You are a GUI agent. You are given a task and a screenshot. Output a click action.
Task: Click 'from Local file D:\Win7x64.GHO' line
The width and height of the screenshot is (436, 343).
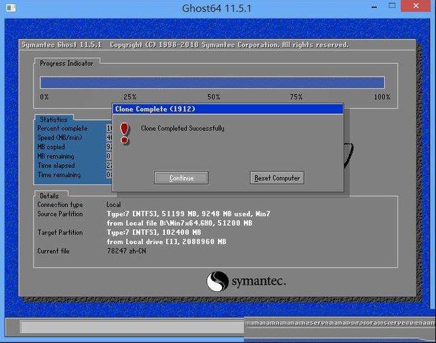[x=179, y=223]
